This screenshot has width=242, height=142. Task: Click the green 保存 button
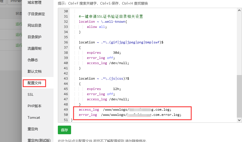(64, 130)
